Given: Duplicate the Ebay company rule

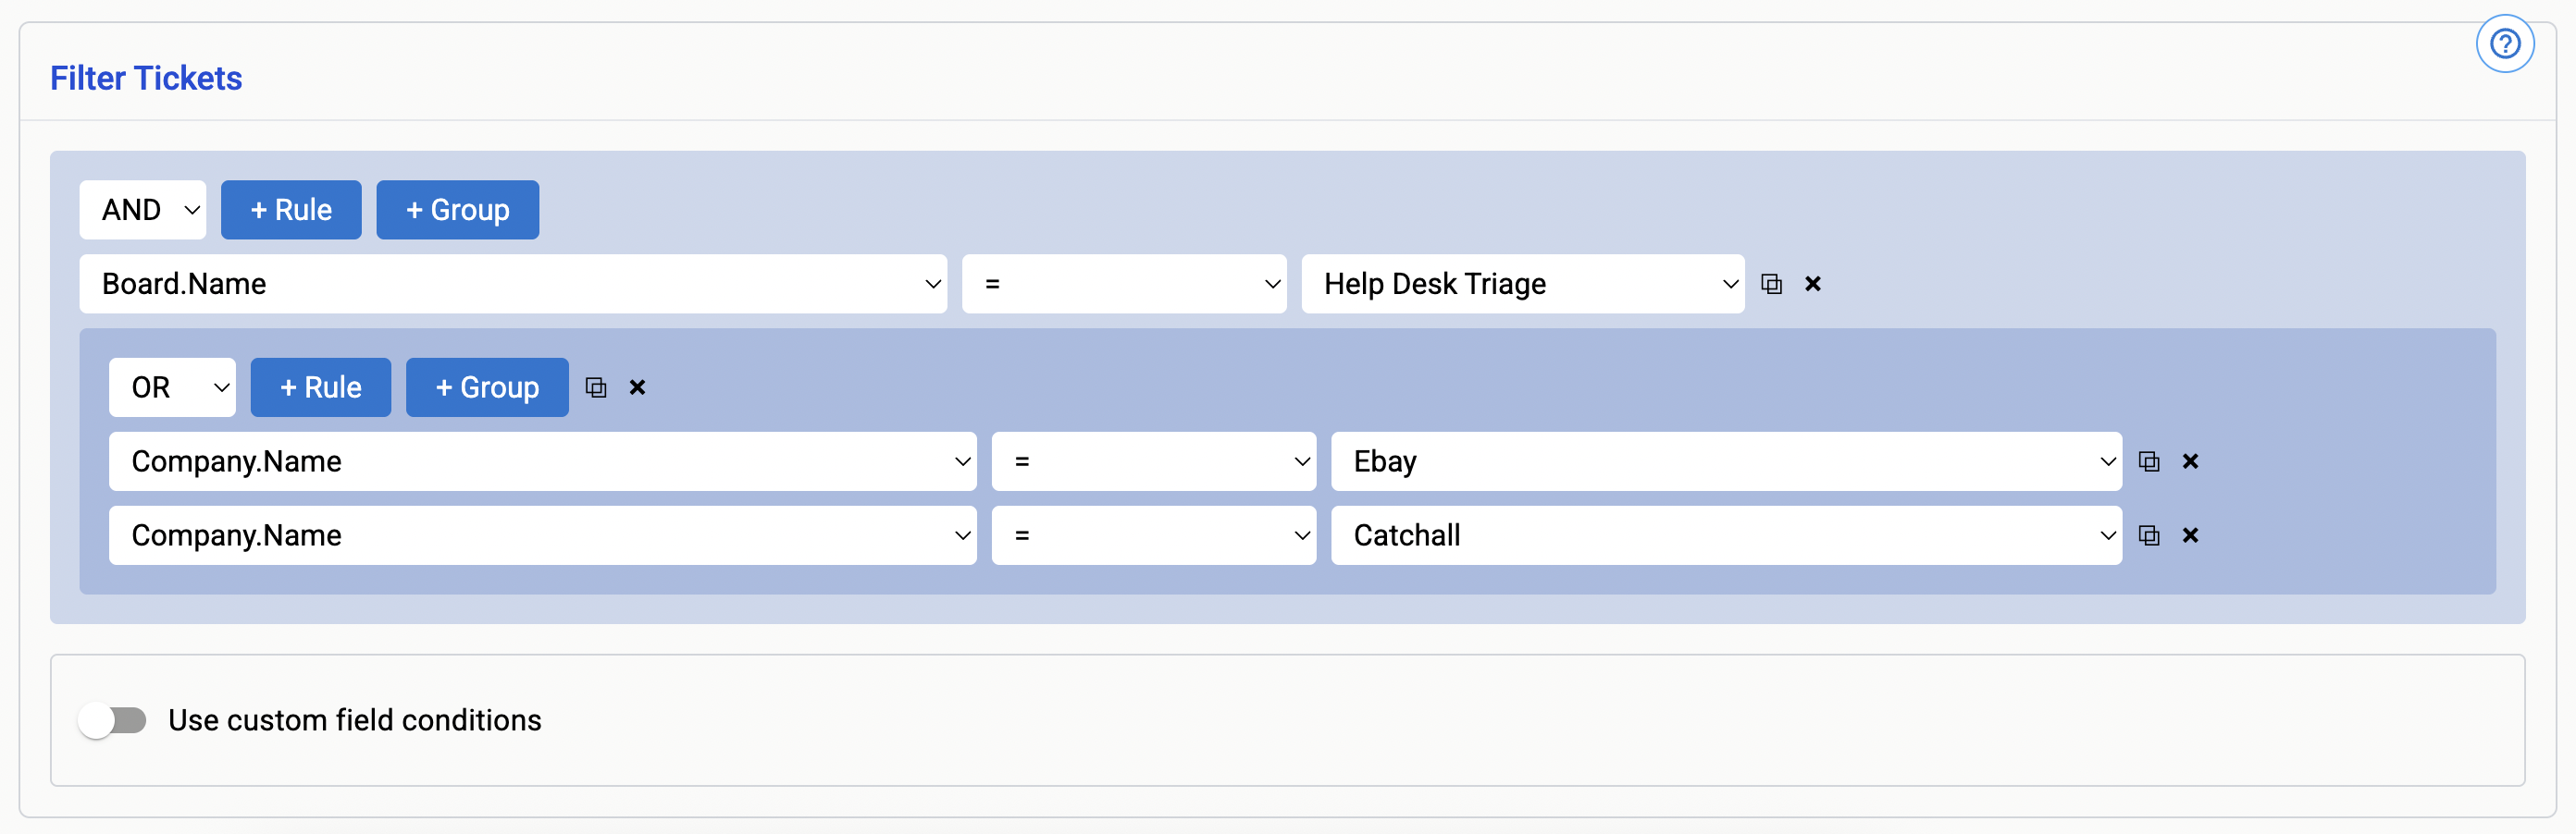Looking at the screenshot, I should pos(2148,461).
